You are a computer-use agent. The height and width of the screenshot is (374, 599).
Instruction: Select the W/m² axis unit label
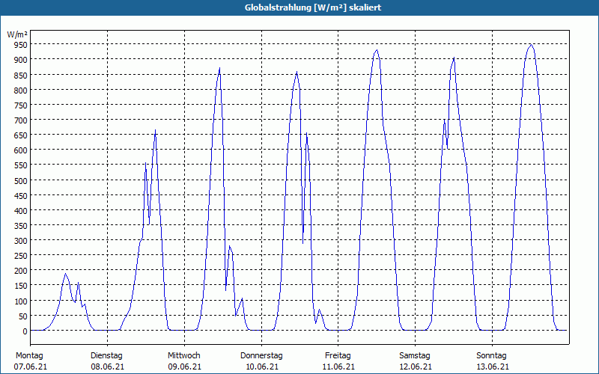pos(17,34)
